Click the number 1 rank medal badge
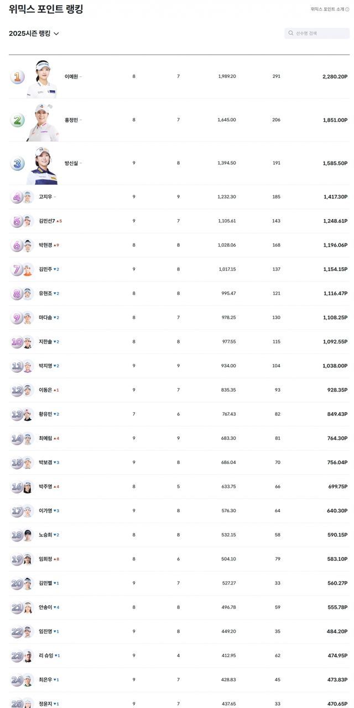This screenshot has width=354, height=708. pyautogui.click(x=17, y=77)
